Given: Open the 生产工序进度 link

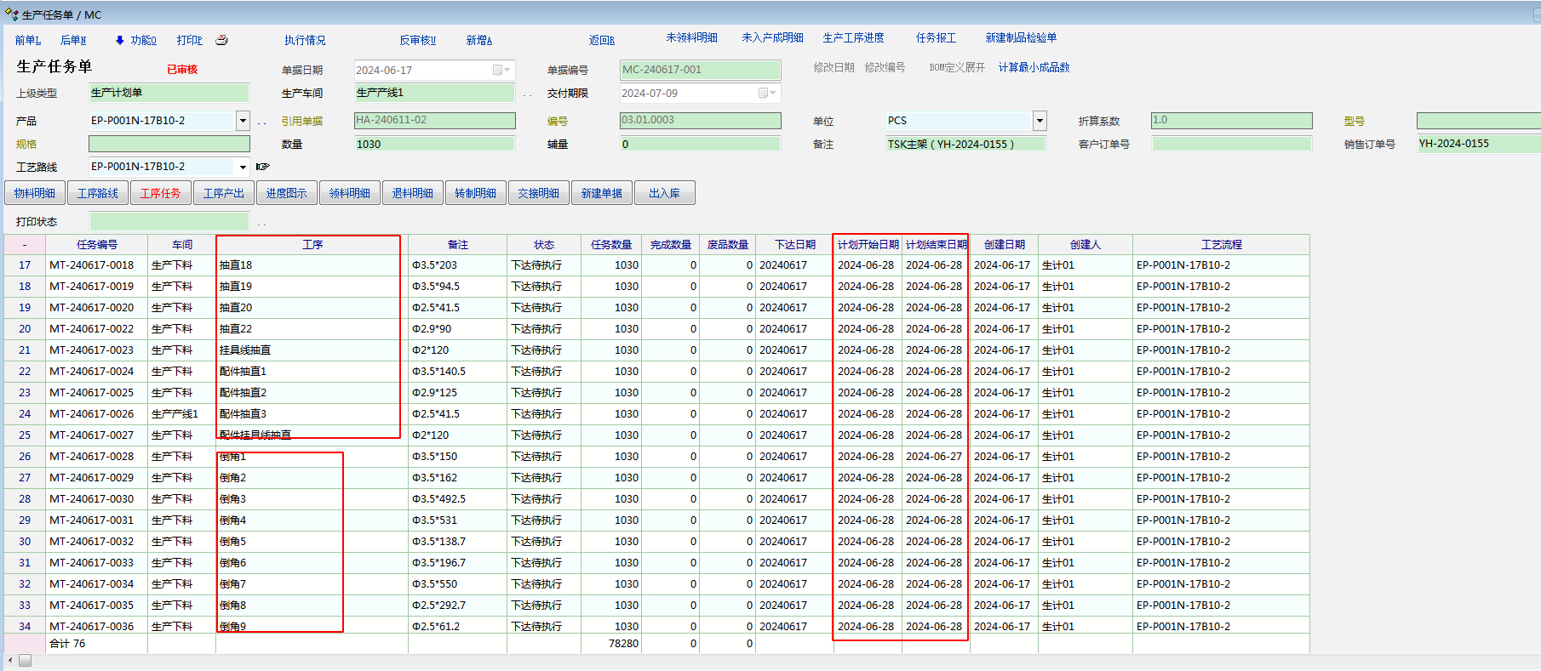Looking at the screenshot, I should coord(853,37).
